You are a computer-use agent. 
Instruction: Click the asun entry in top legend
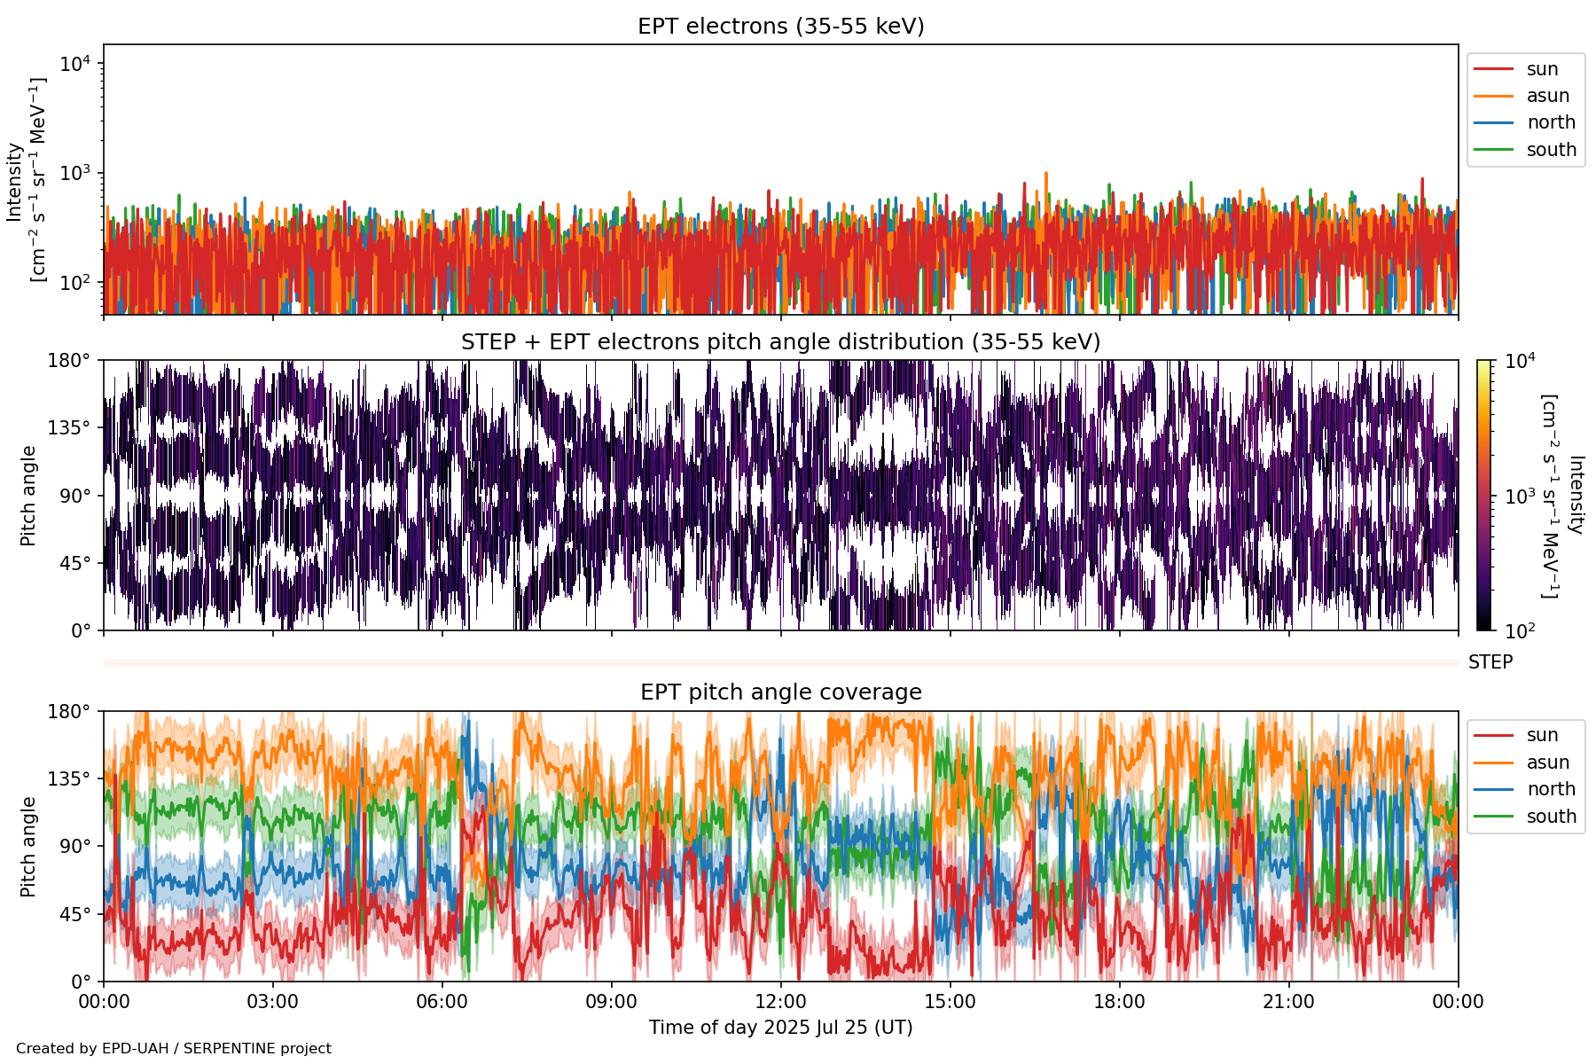(x=1547, y=96)
